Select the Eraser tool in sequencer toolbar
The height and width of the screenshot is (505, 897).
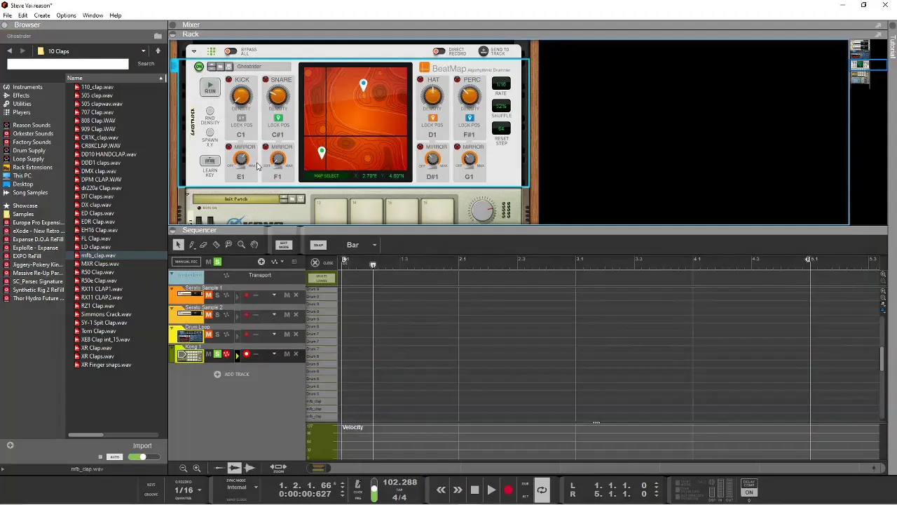click(203, 245)
